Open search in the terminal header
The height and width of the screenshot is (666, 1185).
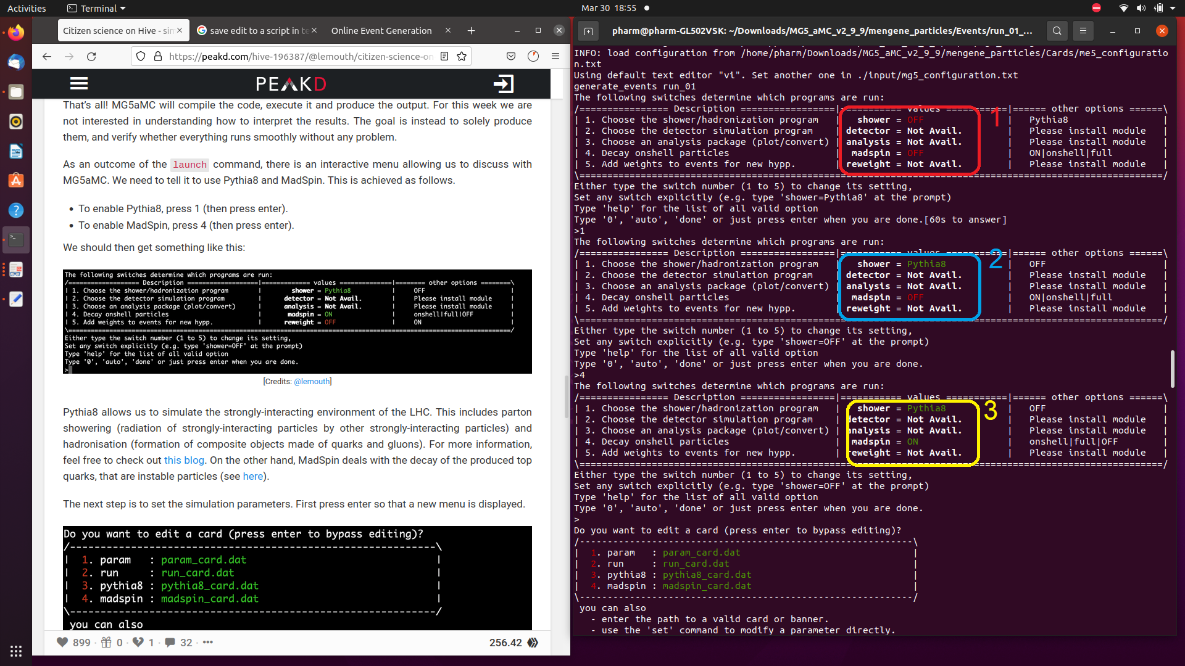1057,30
